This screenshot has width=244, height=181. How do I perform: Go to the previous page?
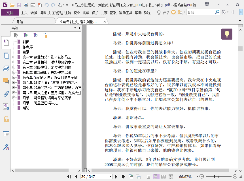(x=76, y=176)
